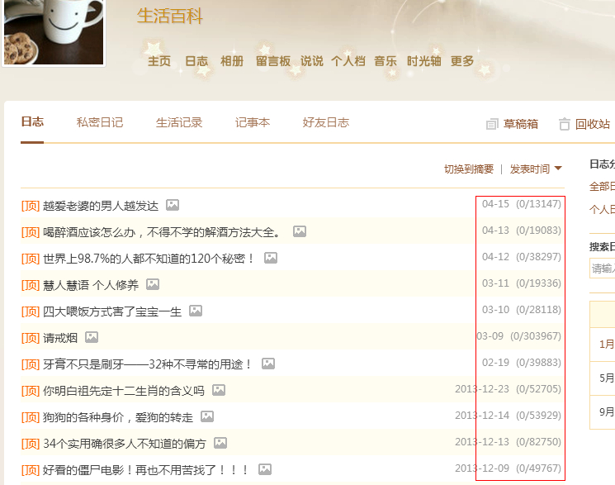The width and height of the screenshot is (615, 485).
Task: Click image icon beside 请戒烟 post
Action: click(x=92, y=337)
